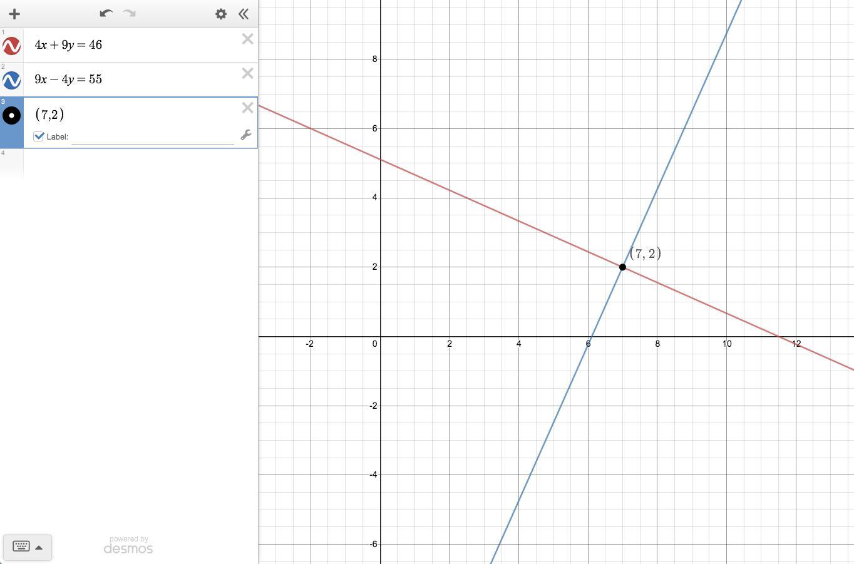Click the add item plus icon
The image size is (854, 564).
click(x=14, y=14)
